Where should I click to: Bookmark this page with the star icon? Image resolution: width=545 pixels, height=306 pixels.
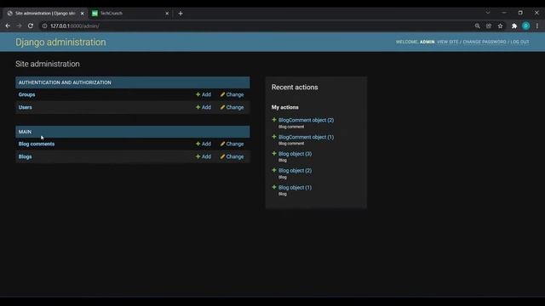(500, 26)
